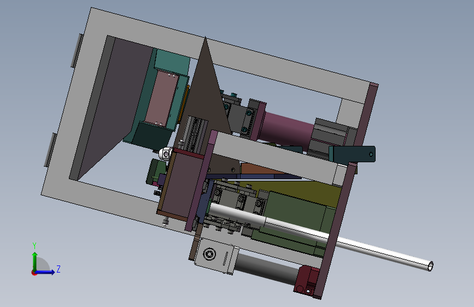
Task: Select the dark teal bracket with hole
Action: click(x=352, y=154)
